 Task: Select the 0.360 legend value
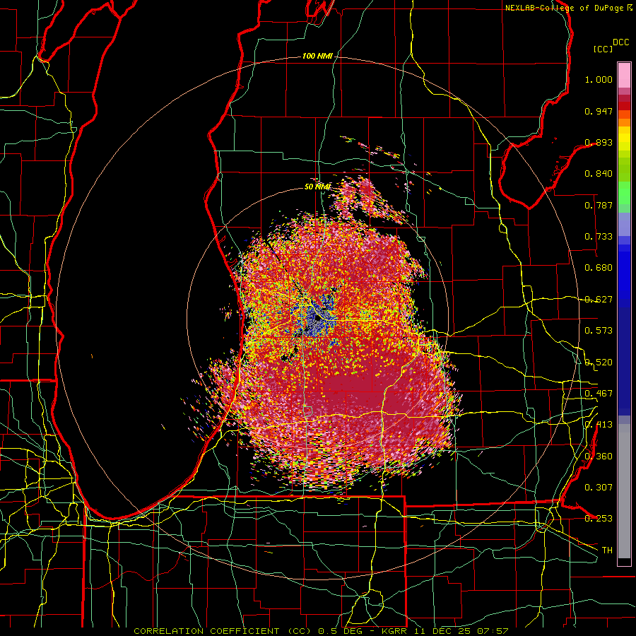coord(599,457)
